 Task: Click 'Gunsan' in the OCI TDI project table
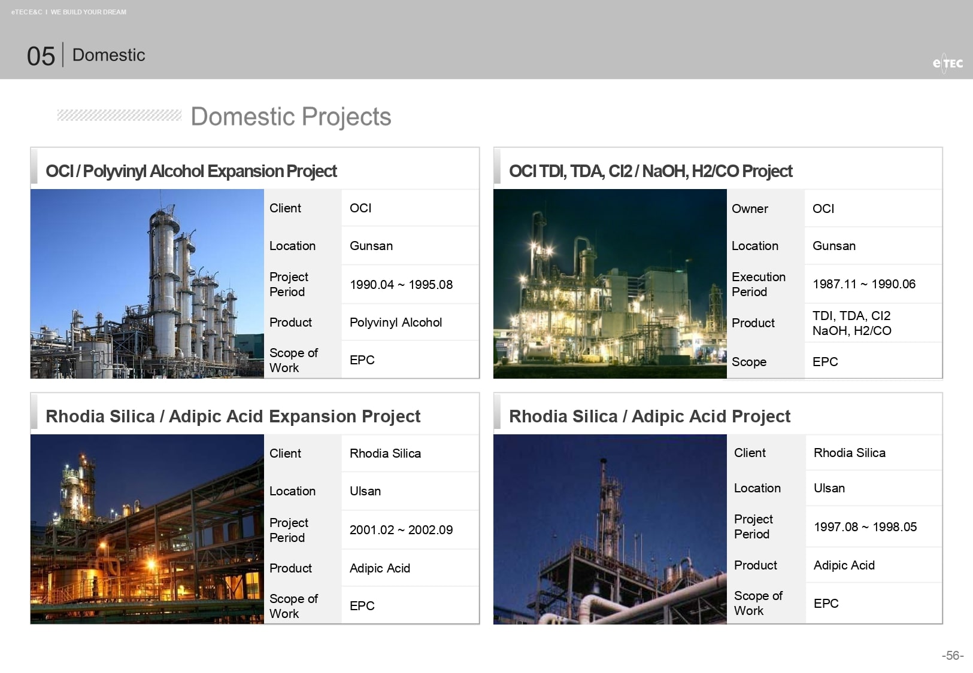[x=834, y=246]
